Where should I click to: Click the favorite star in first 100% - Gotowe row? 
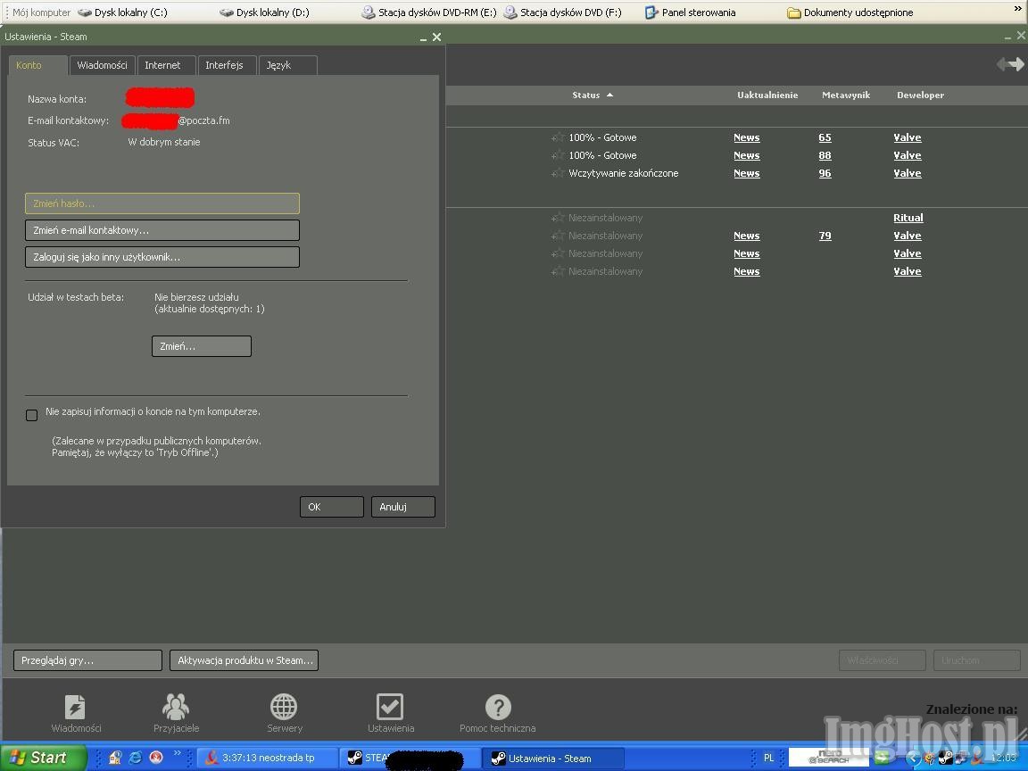[557, 137]
